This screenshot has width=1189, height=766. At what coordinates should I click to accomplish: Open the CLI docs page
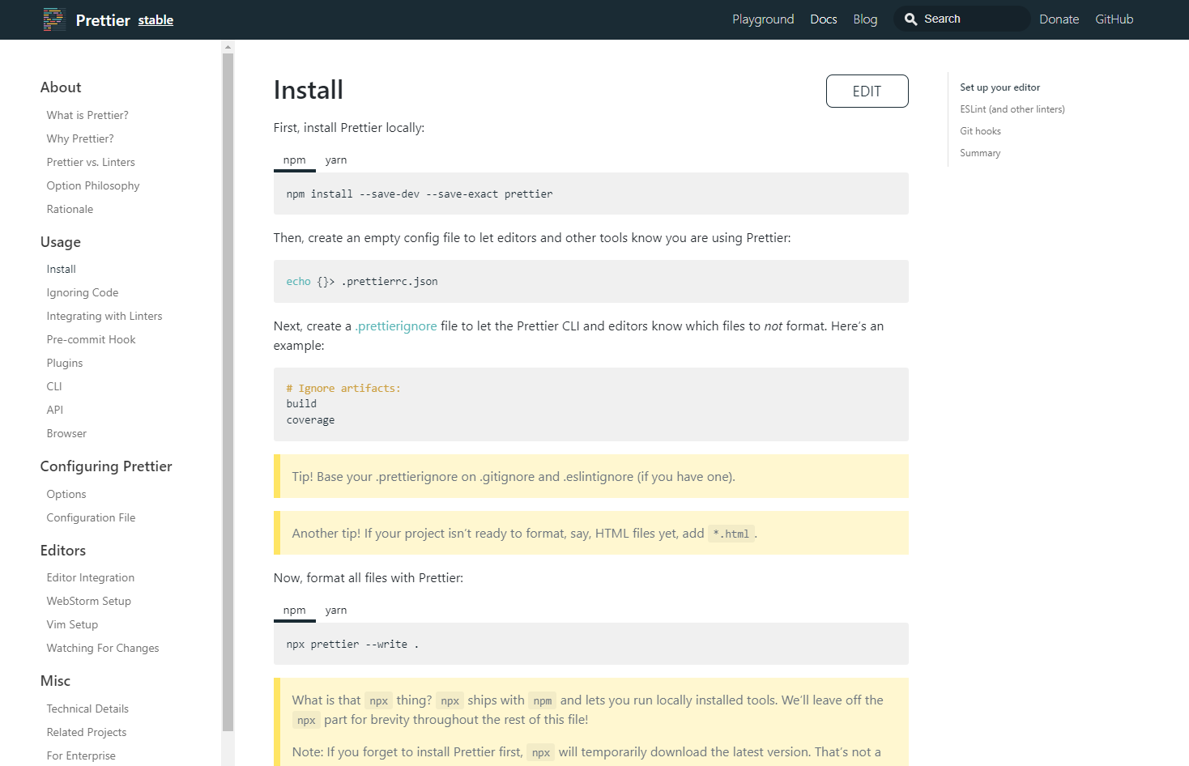click(54, 386)
